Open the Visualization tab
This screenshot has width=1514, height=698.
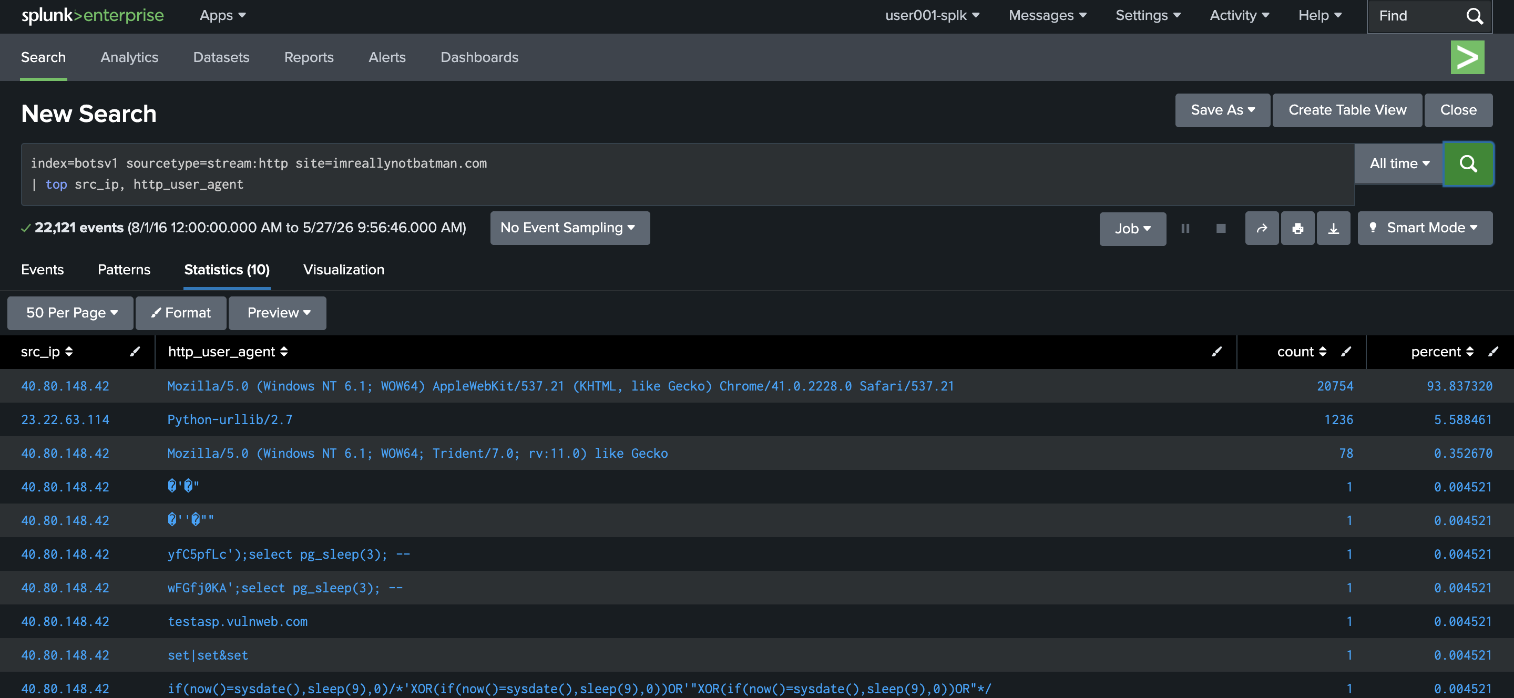click(x=344, y=270)
